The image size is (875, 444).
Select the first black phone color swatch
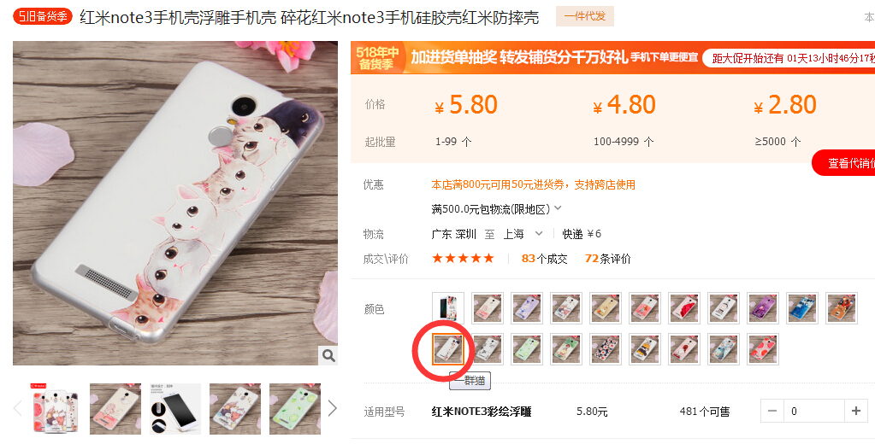[x=448, y=308]
